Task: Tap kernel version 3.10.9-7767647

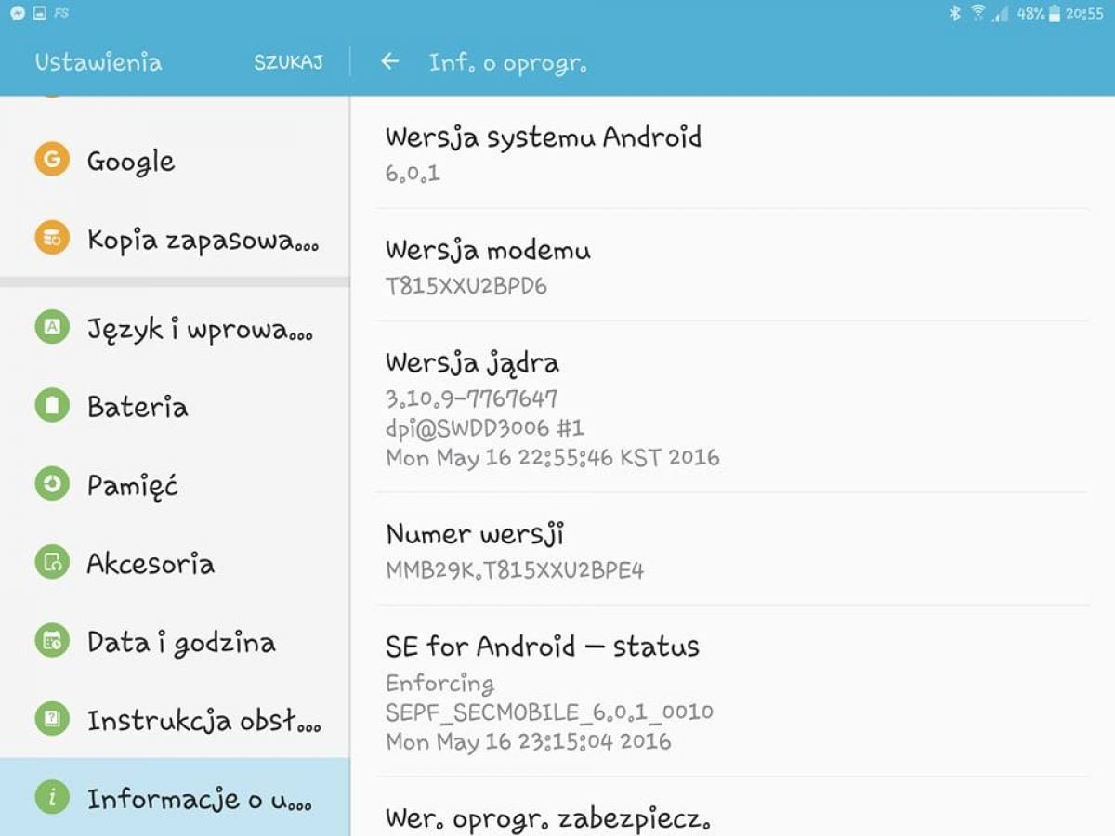Action: (x=472, y=398)
